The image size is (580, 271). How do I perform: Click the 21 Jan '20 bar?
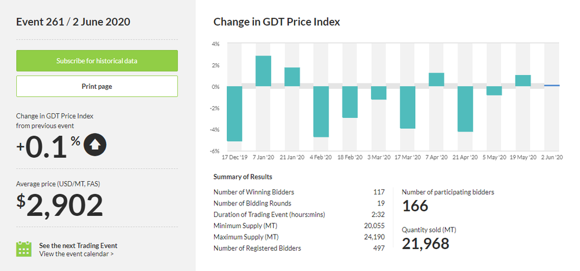292,77
